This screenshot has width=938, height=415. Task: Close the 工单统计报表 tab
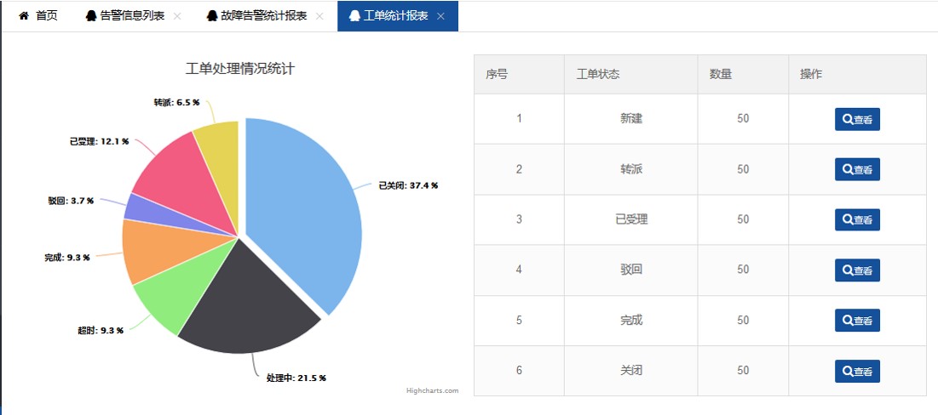click(440, 16)
